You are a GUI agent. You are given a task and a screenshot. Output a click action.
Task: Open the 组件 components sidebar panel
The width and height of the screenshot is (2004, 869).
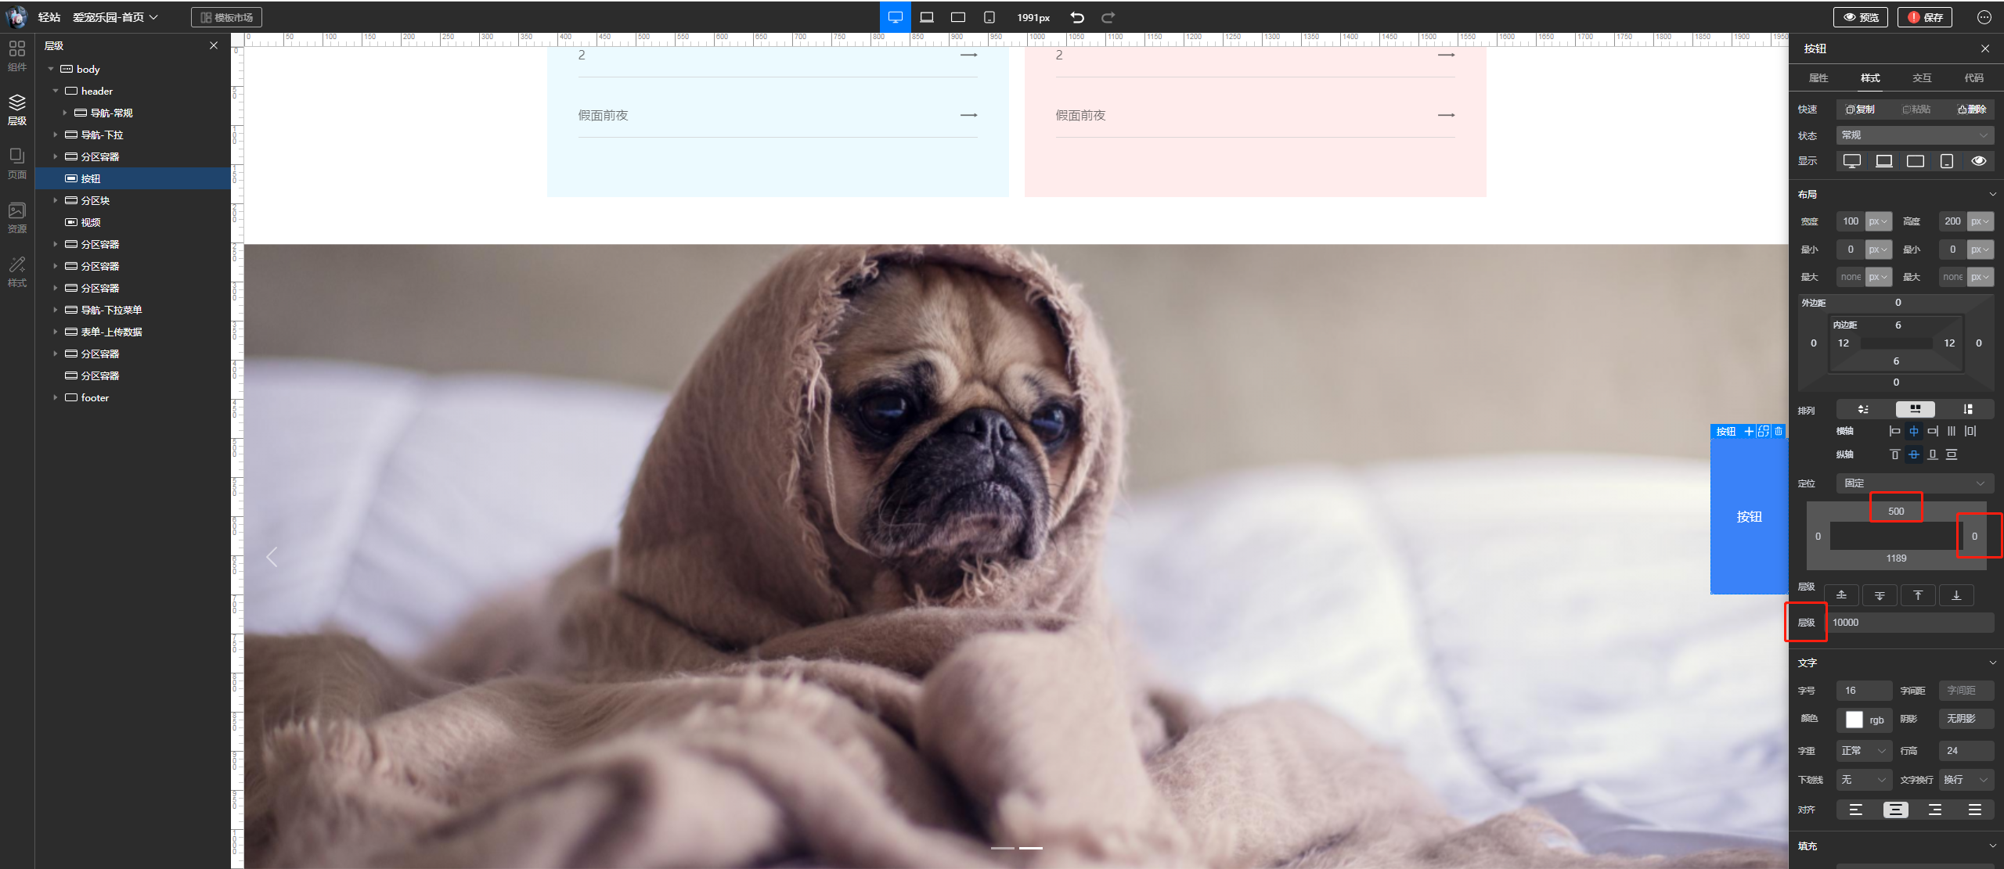(17, 56)
